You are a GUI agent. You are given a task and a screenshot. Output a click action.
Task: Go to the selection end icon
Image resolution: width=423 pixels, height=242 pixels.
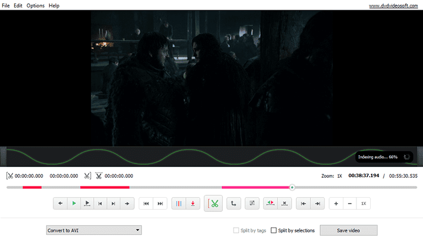pyautogui.click(x=317, y=203)
